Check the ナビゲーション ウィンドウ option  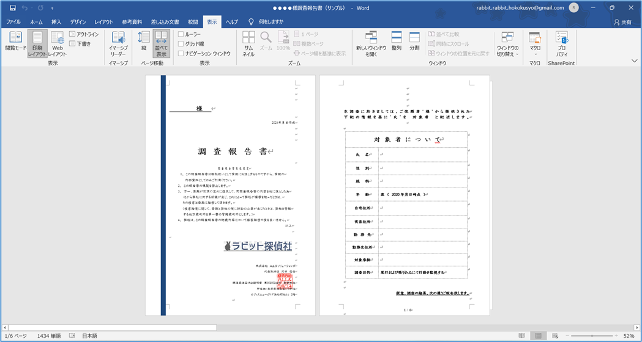[x=181, y=54]
